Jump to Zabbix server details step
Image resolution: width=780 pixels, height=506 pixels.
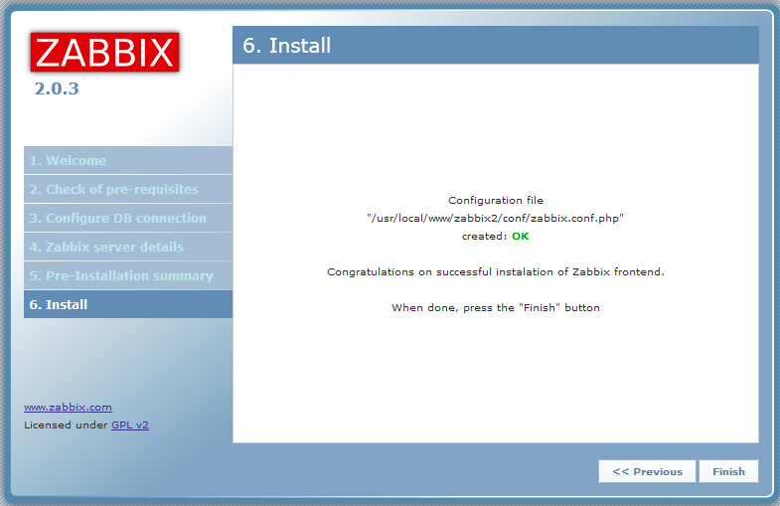106,248
